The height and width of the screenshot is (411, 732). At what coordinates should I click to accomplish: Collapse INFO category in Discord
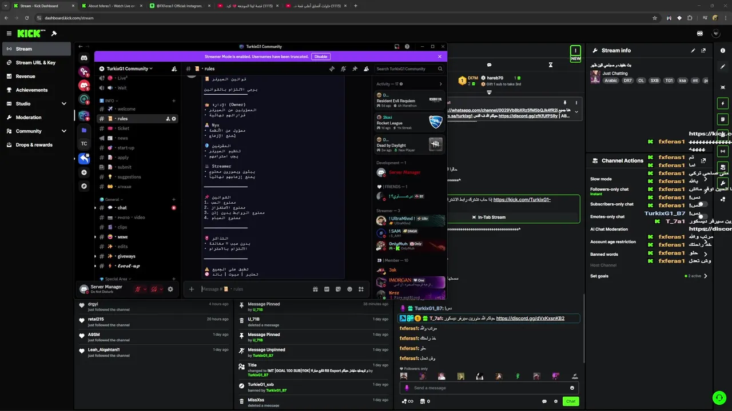(109, 100)
